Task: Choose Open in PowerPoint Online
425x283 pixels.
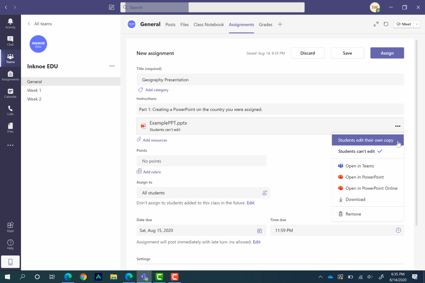Action: pyautogui.click(x=371, y=188)
